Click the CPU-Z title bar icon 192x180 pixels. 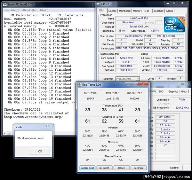click(98, 4)
